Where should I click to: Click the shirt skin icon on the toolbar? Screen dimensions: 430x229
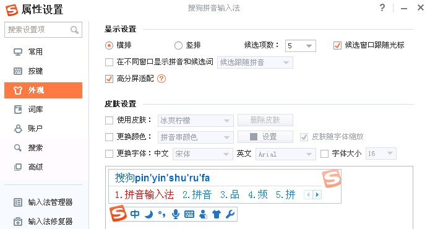point(217,214)
